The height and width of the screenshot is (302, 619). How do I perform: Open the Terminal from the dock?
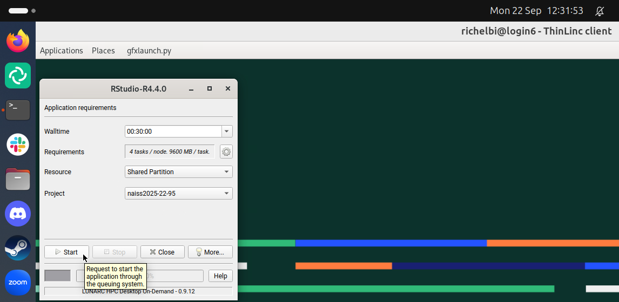tap(18, 109)
